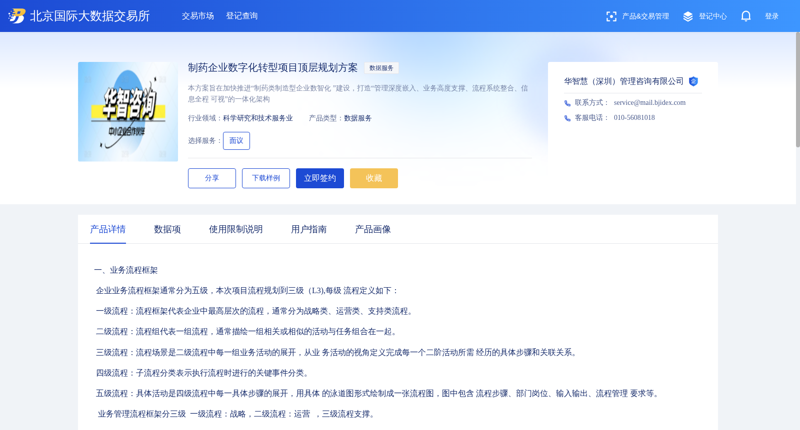The width and height of the screenshot is (800, 430).
Task: Open 产品&交易管理 menu item
Action: (x=645, y=16)
